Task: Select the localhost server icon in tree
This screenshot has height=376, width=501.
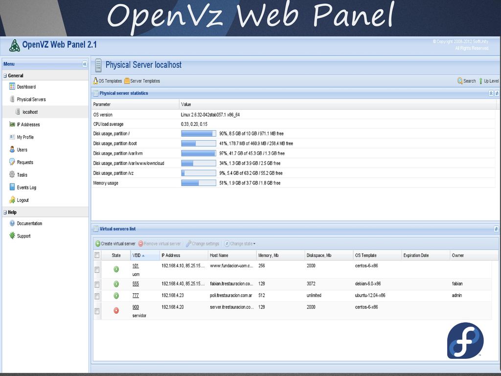Action: pos(18,112)
